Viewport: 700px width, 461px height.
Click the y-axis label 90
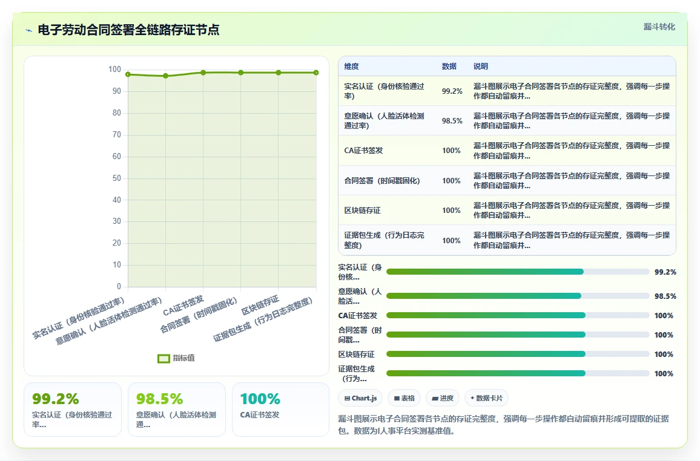[x=116, y=91]
